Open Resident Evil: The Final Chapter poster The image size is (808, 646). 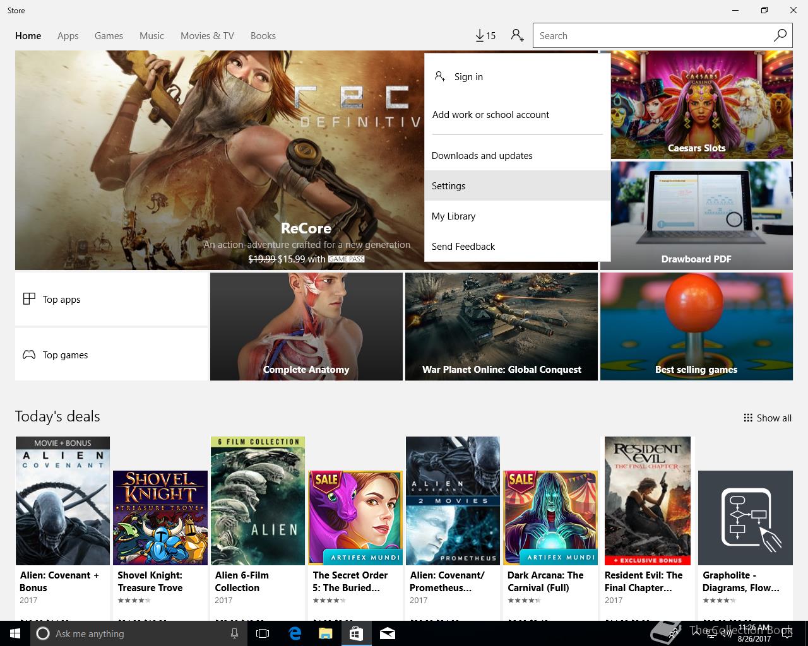[648, 500]
